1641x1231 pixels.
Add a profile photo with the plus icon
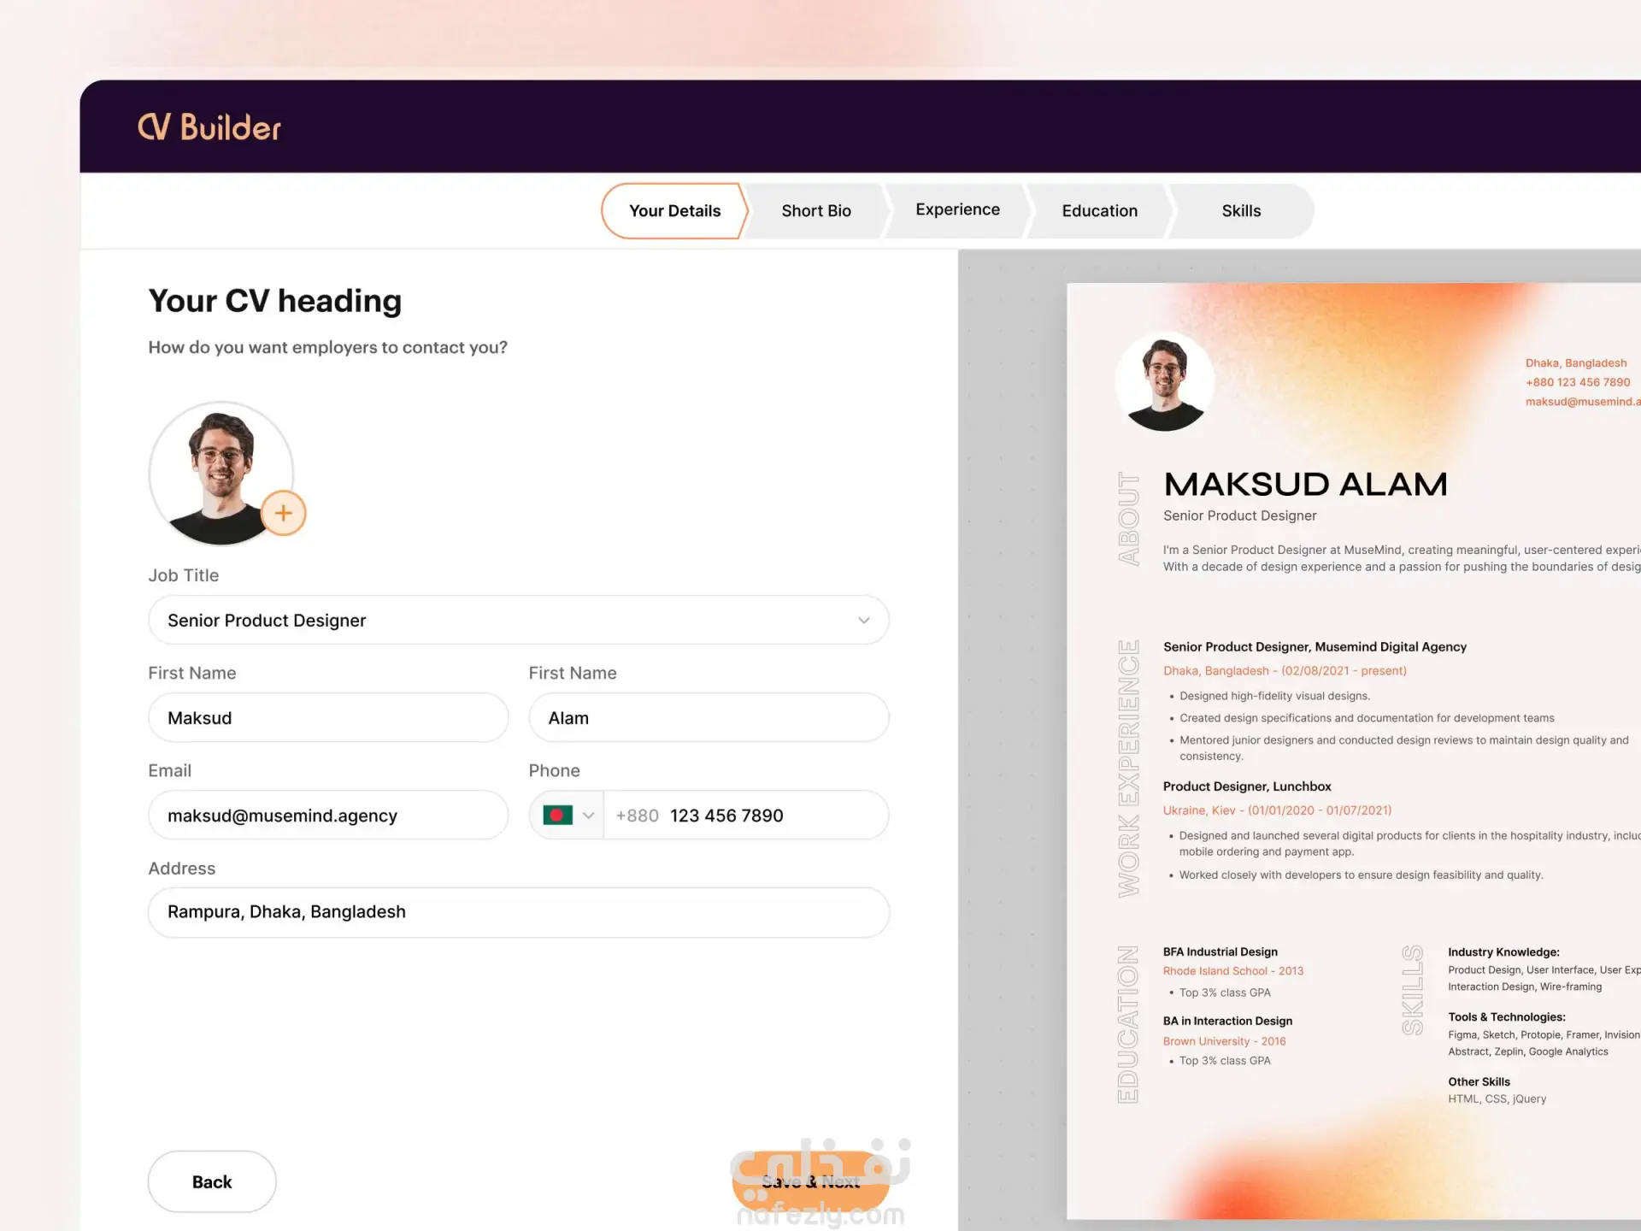coord(283,513)
